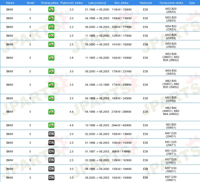Image resolution: width=200 pixels, height=182 pixels.
Task: Select the 'Nadwozie' column header
Action: point(145,3)
